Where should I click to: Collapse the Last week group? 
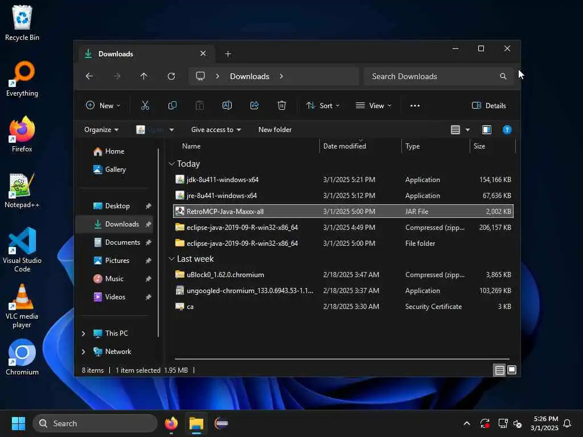[x=171, y=259]
